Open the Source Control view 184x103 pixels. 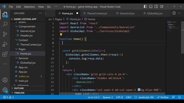[5, 34]
